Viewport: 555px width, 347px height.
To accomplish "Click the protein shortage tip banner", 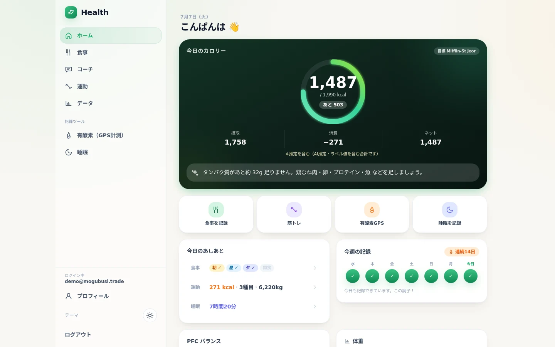I will click(x=333, y=173).
